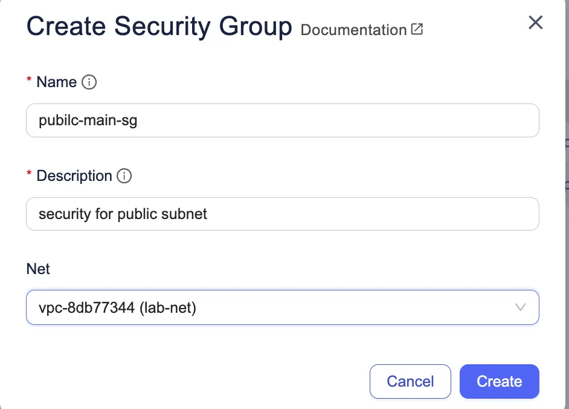
Task: Click the Description field label
Action: coord(74,176)
